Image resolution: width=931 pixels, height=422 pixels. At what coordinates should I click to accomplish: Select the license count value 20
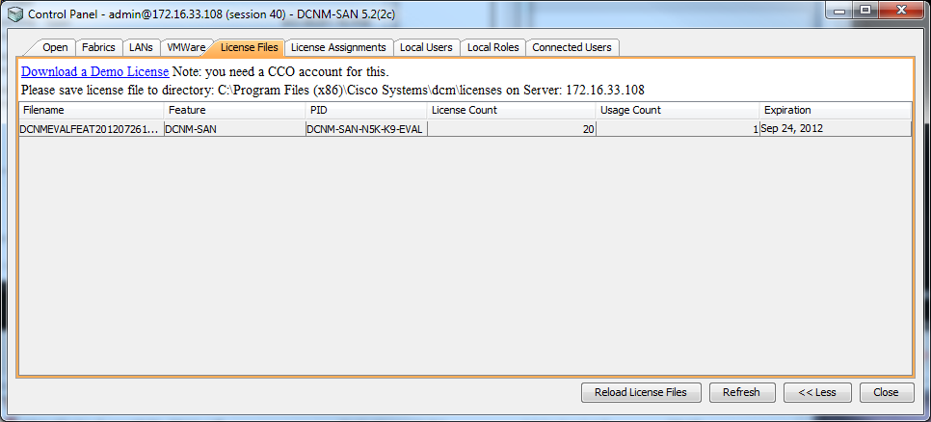pyautogui.click(x=511, y=128)
